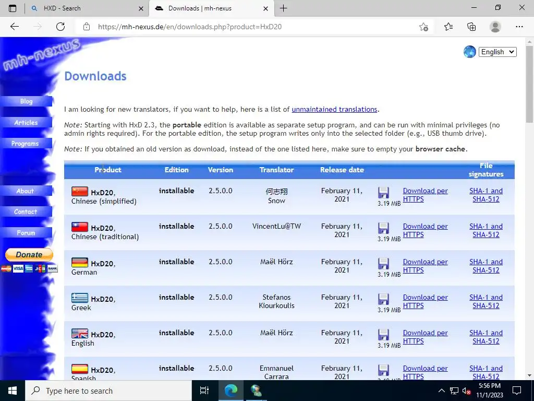This screenshot has width=534, height=401.
Task: Download per HTTPS for Greek
Action: pos(425,301)
